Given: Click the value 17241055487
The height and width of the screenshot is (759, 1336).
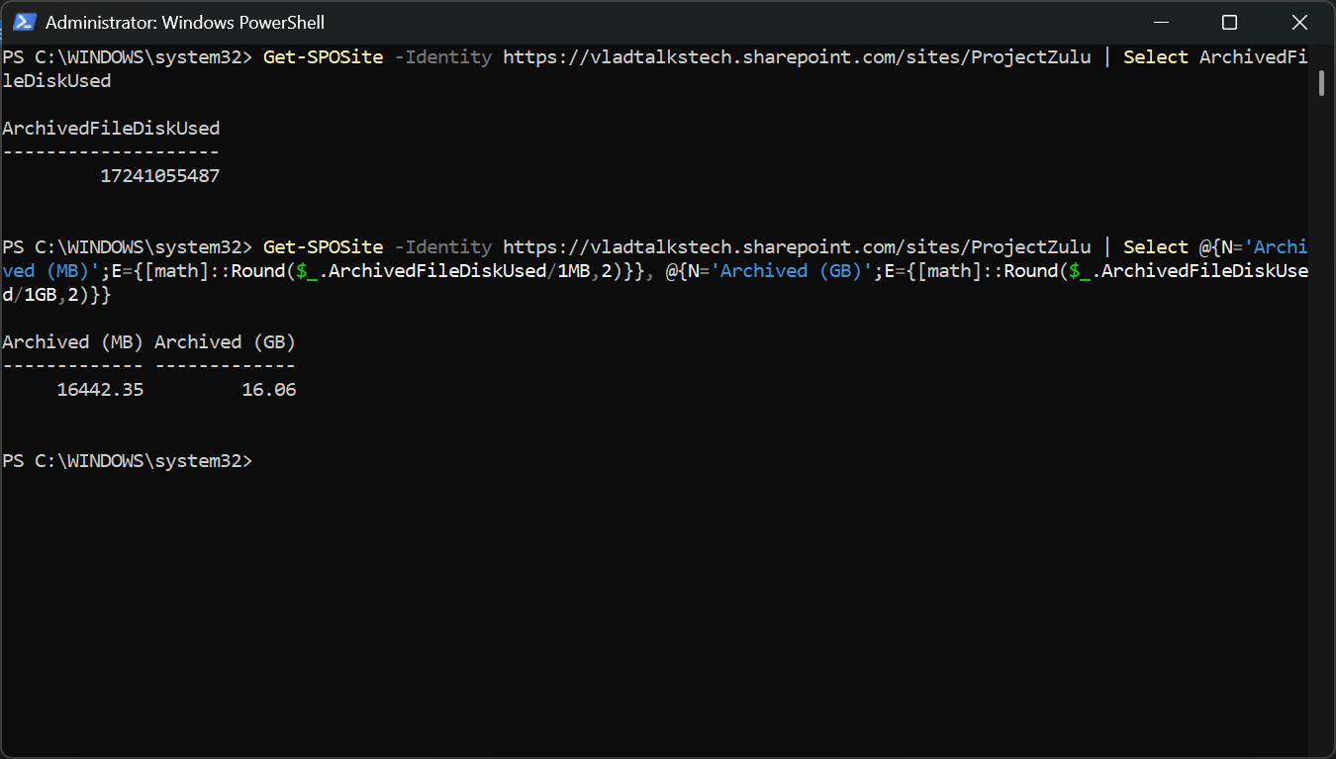Looking at the screenshot, I should click(x=160, y=176).
